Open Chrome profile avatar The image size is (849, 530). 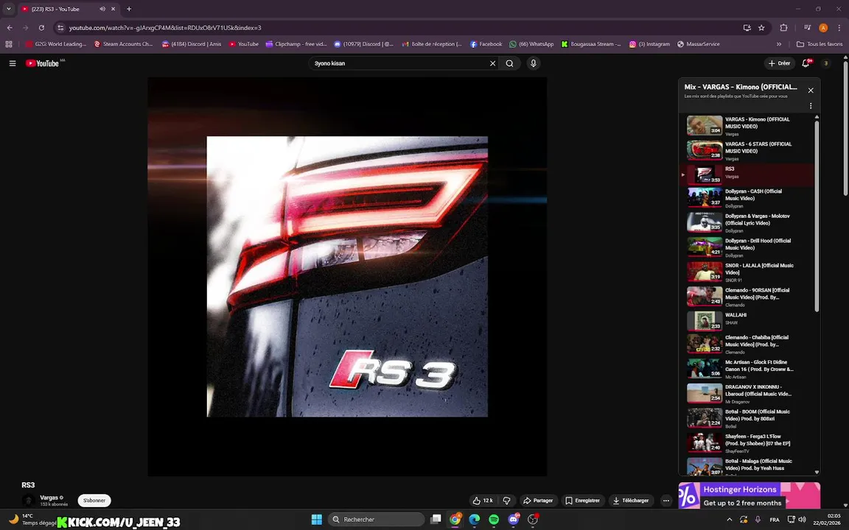(x=823, y=27)
